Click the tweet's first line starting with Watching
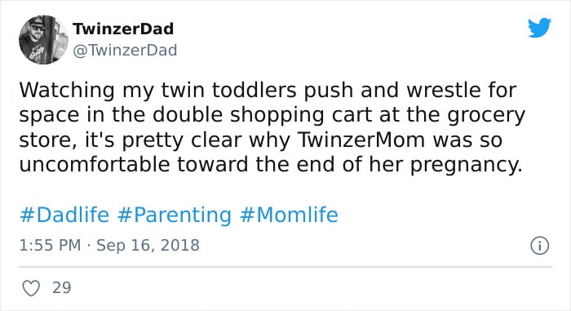Viewport: 571px width, 311px height. pyautogui.click(x=268, y=91)
